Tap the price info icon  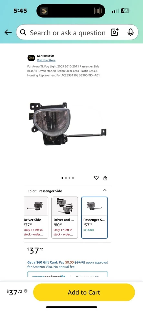26,291
